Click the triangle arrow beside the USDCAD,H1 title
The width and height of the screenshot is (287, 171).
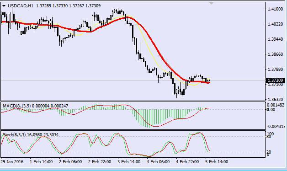(x=4, y=6)
